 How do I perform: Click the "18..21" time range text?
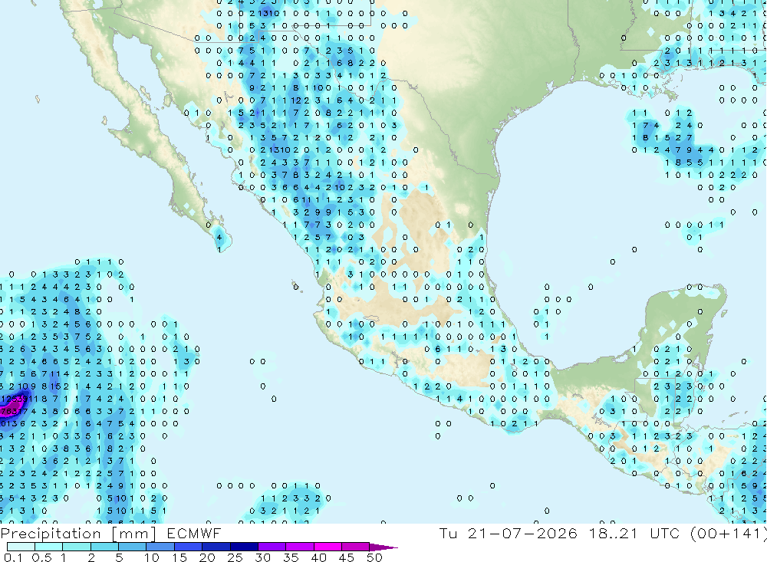pos(614,533)
